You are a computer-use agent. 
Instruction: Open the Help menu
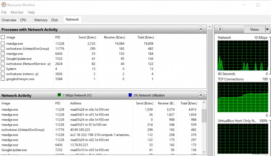(x=31, y=12)
